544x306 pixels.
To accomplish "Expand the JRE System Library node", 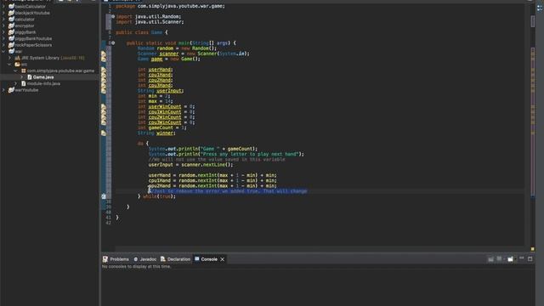I will tap(9, 58).
